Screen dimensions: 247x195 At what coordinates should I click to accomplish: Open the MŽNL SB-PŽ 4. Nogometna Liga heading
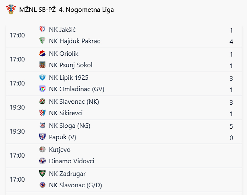66,10
